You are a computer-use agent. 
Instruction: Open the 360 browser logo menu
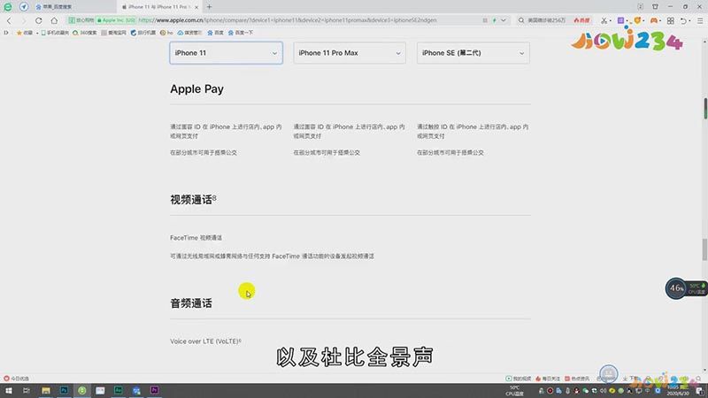coord(8,7)
